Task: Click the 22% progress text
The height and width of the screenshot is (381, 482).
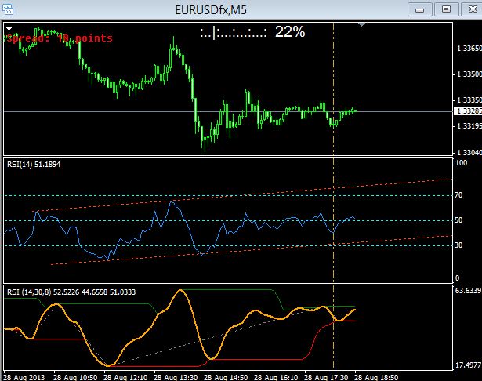Action: tap(290, 31)
